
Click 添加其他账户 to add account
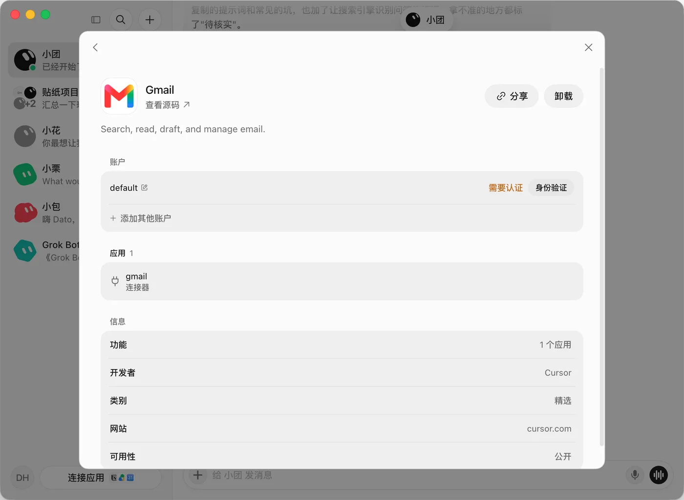click(141, 218)
